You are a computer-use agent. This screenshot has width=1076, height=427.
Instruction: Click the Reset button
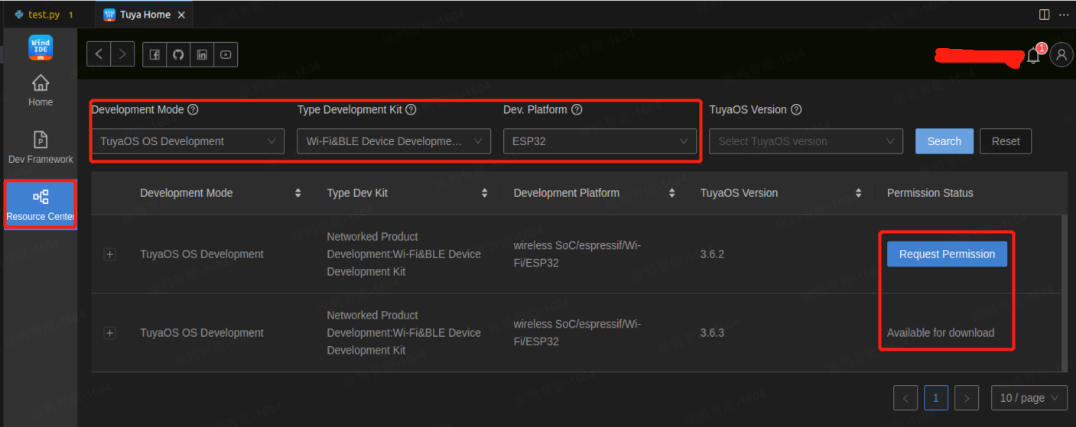[x=1006, y=141]
